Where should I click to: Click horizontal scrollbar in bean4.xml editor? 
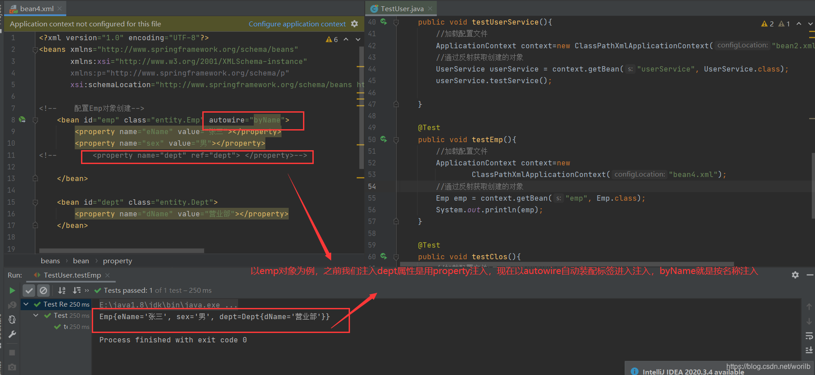click(x=122, y=251)
